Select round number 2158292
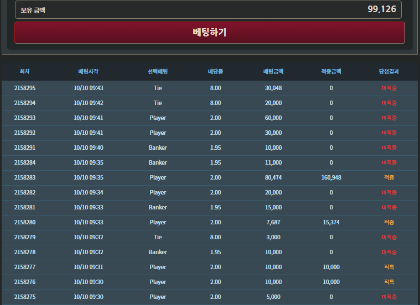Screen dimensions: 420x305 tap(25, 133)
